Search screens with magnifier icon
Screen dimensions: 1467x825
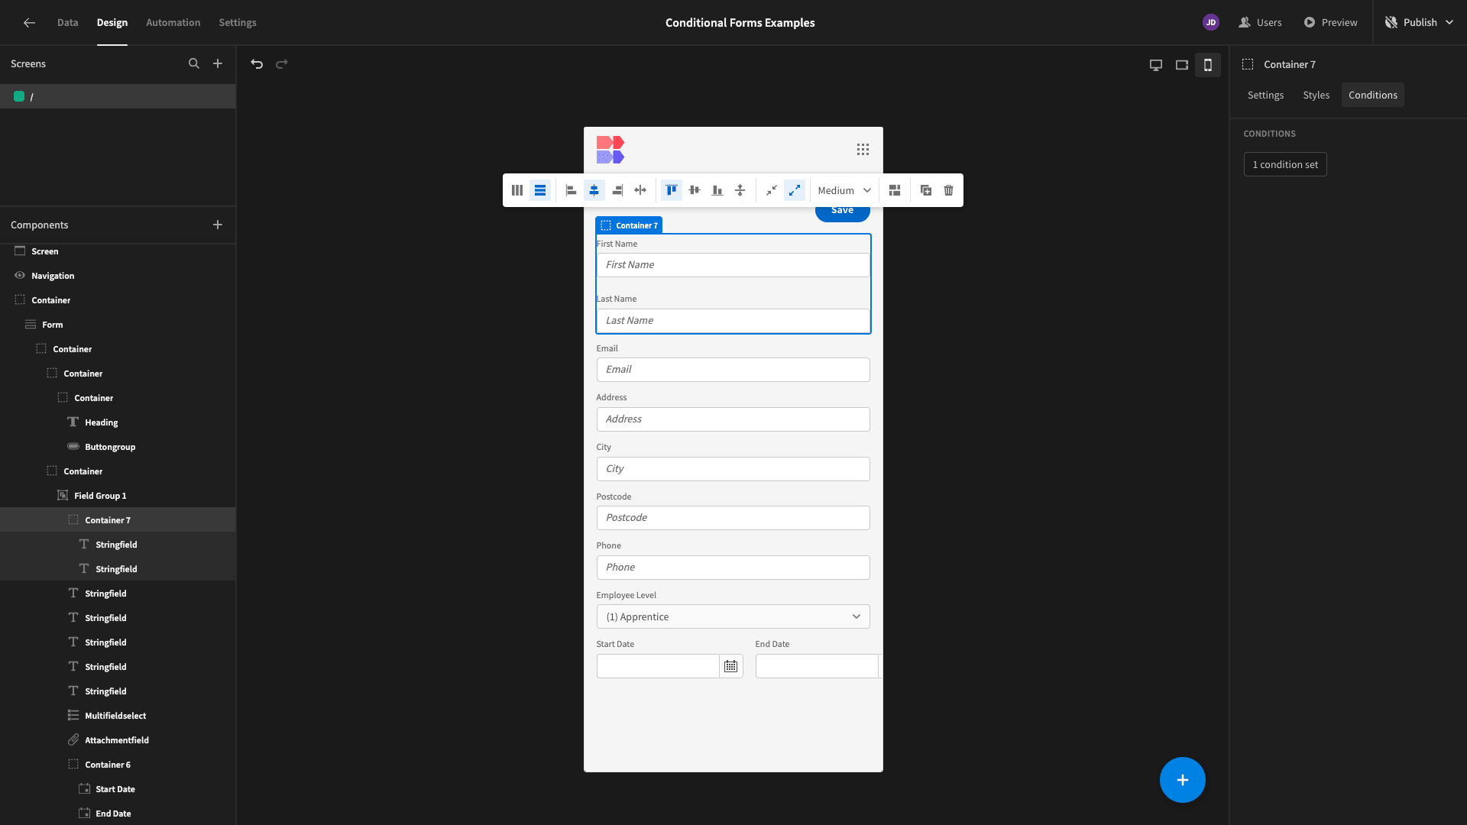coord(194,64)
